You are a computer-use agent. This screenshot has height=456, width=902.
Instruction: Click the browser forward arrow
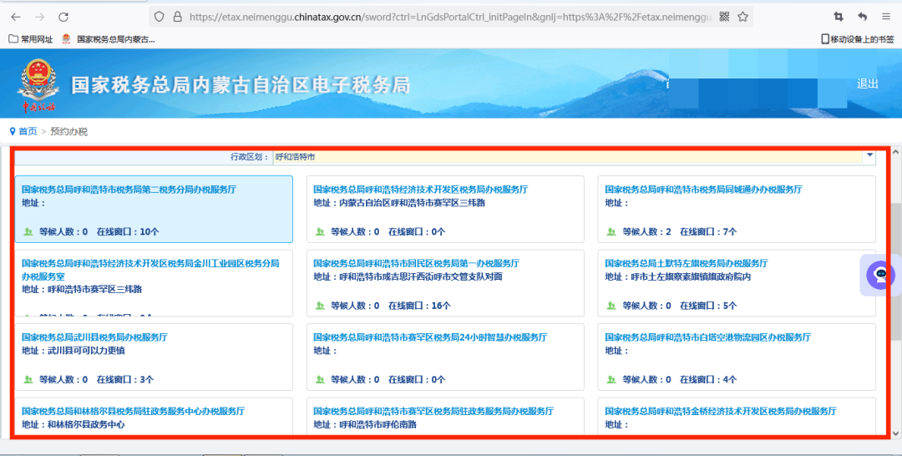pyautogui.click(x=40, y=18)
